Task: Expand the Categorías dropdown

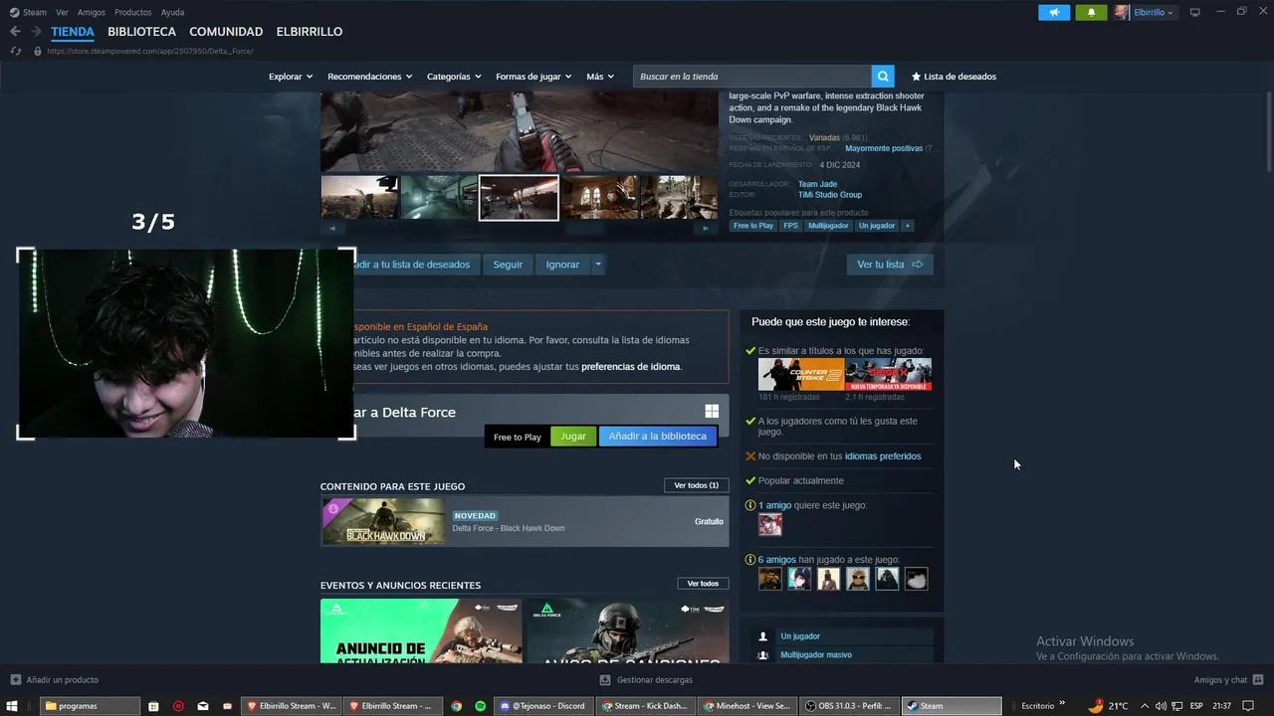Action: [454, 77]
